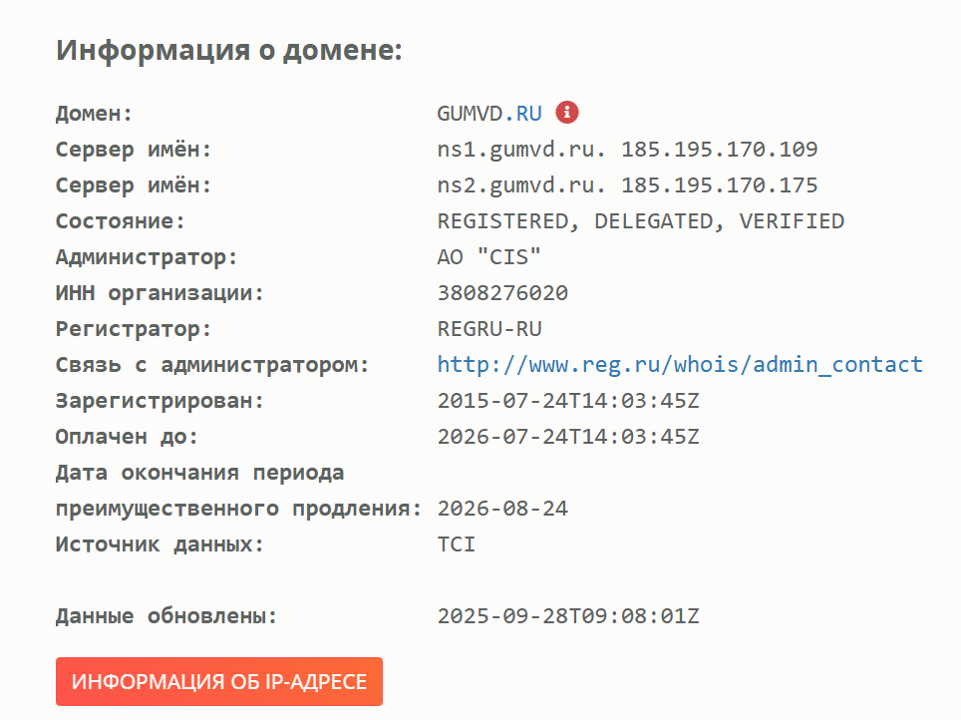Click the REGISTERED, DELEGATED, VERIFIED status text

coord(640,221)
